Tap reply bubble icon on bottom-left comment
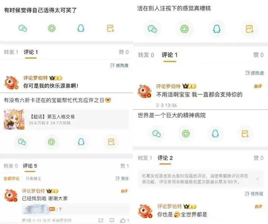 (x=112, y=220)
